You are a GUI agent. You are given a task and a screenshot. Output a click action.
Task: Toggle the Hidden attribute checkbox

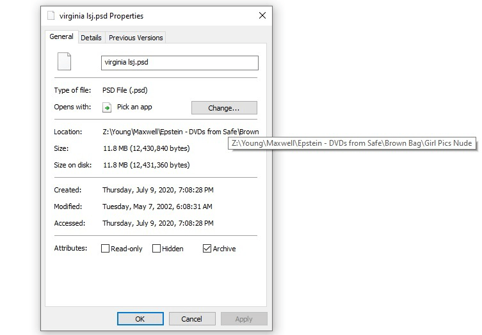coord(156,249)
